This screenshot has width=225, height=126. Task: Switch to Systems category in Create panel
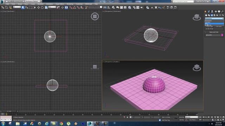223,15
